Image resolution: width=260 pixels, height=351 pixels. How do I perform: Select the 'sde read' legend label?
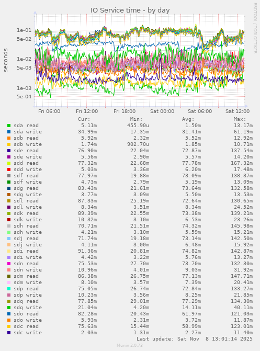tap(26, 151)
